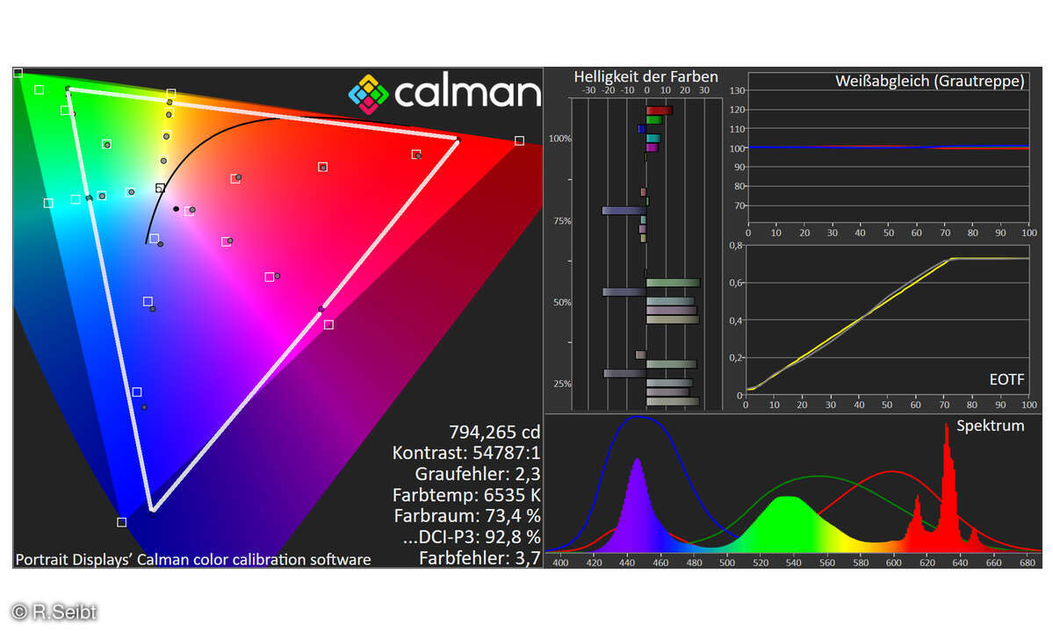Screen dimensions: 1053x631
Task: Click the 'Helligkeit der Farben' chart title
Action: point(646,77)
